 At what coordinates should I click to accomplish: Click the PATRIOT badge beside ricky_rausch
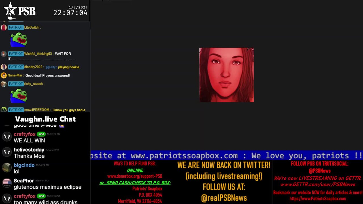[16, 84]
